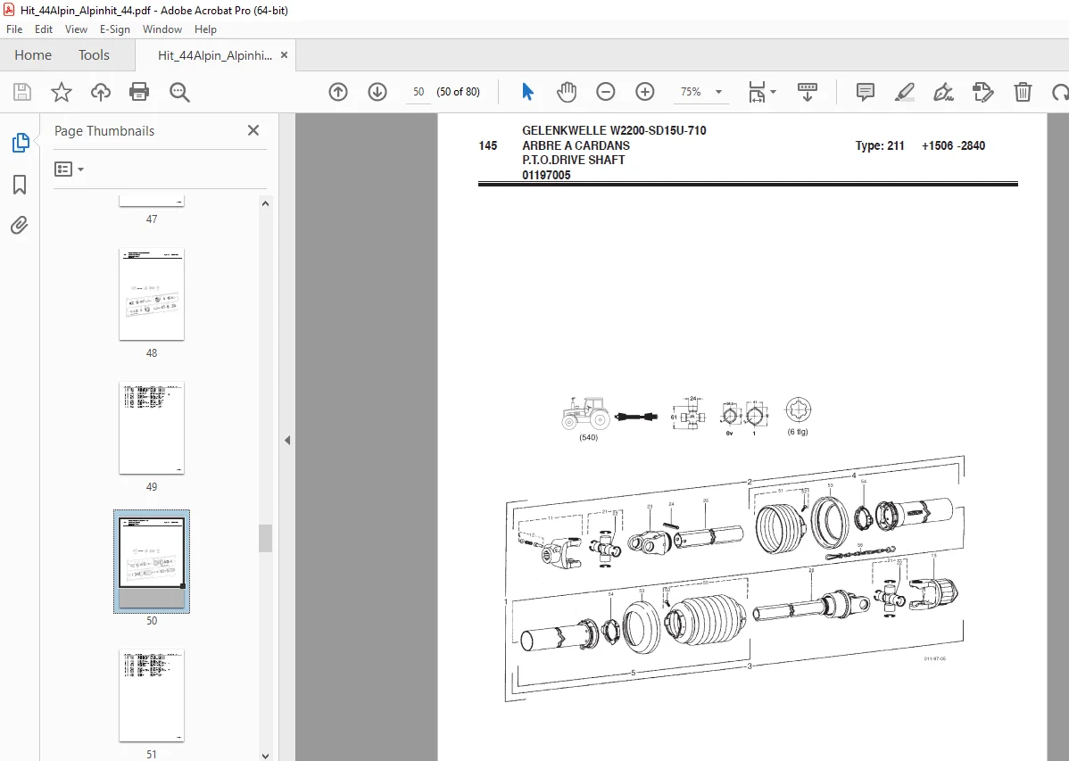The width and height of the screenshot is (1069, 761).
Task: Open the File menu
Action: click(14, 29)
